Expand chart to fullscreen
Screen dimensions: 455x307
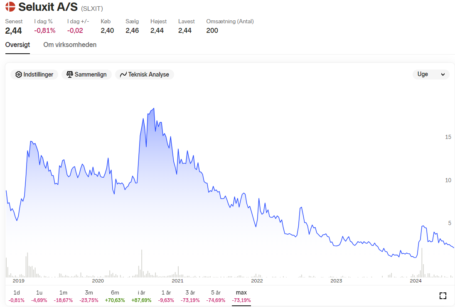[x=443, y=296]
